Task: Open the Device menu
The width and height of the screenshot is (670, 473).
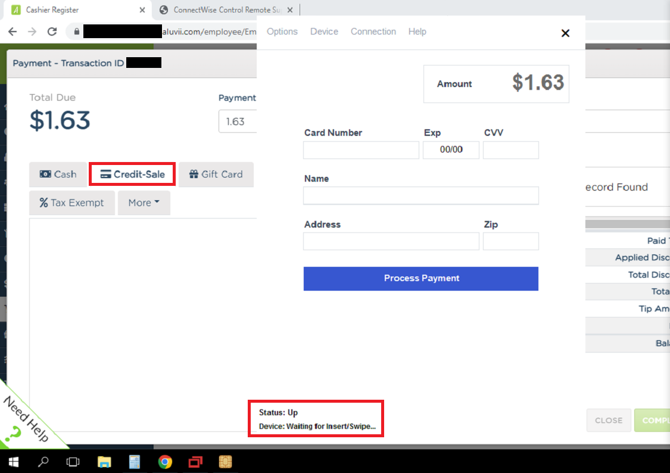Action: [324, 31]
